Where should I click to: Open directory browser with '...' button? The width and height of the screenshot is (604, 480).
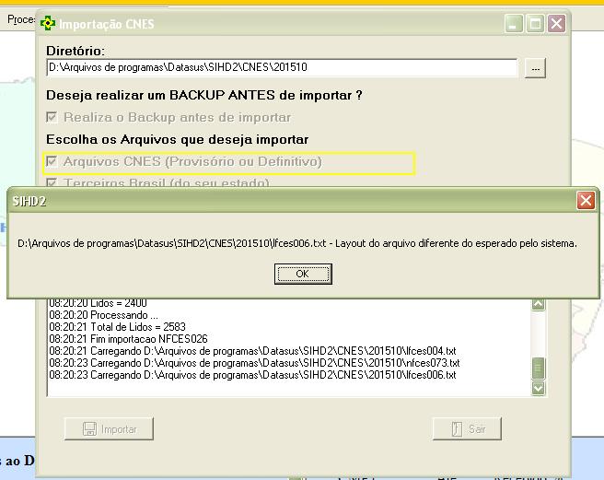[536, 68]
